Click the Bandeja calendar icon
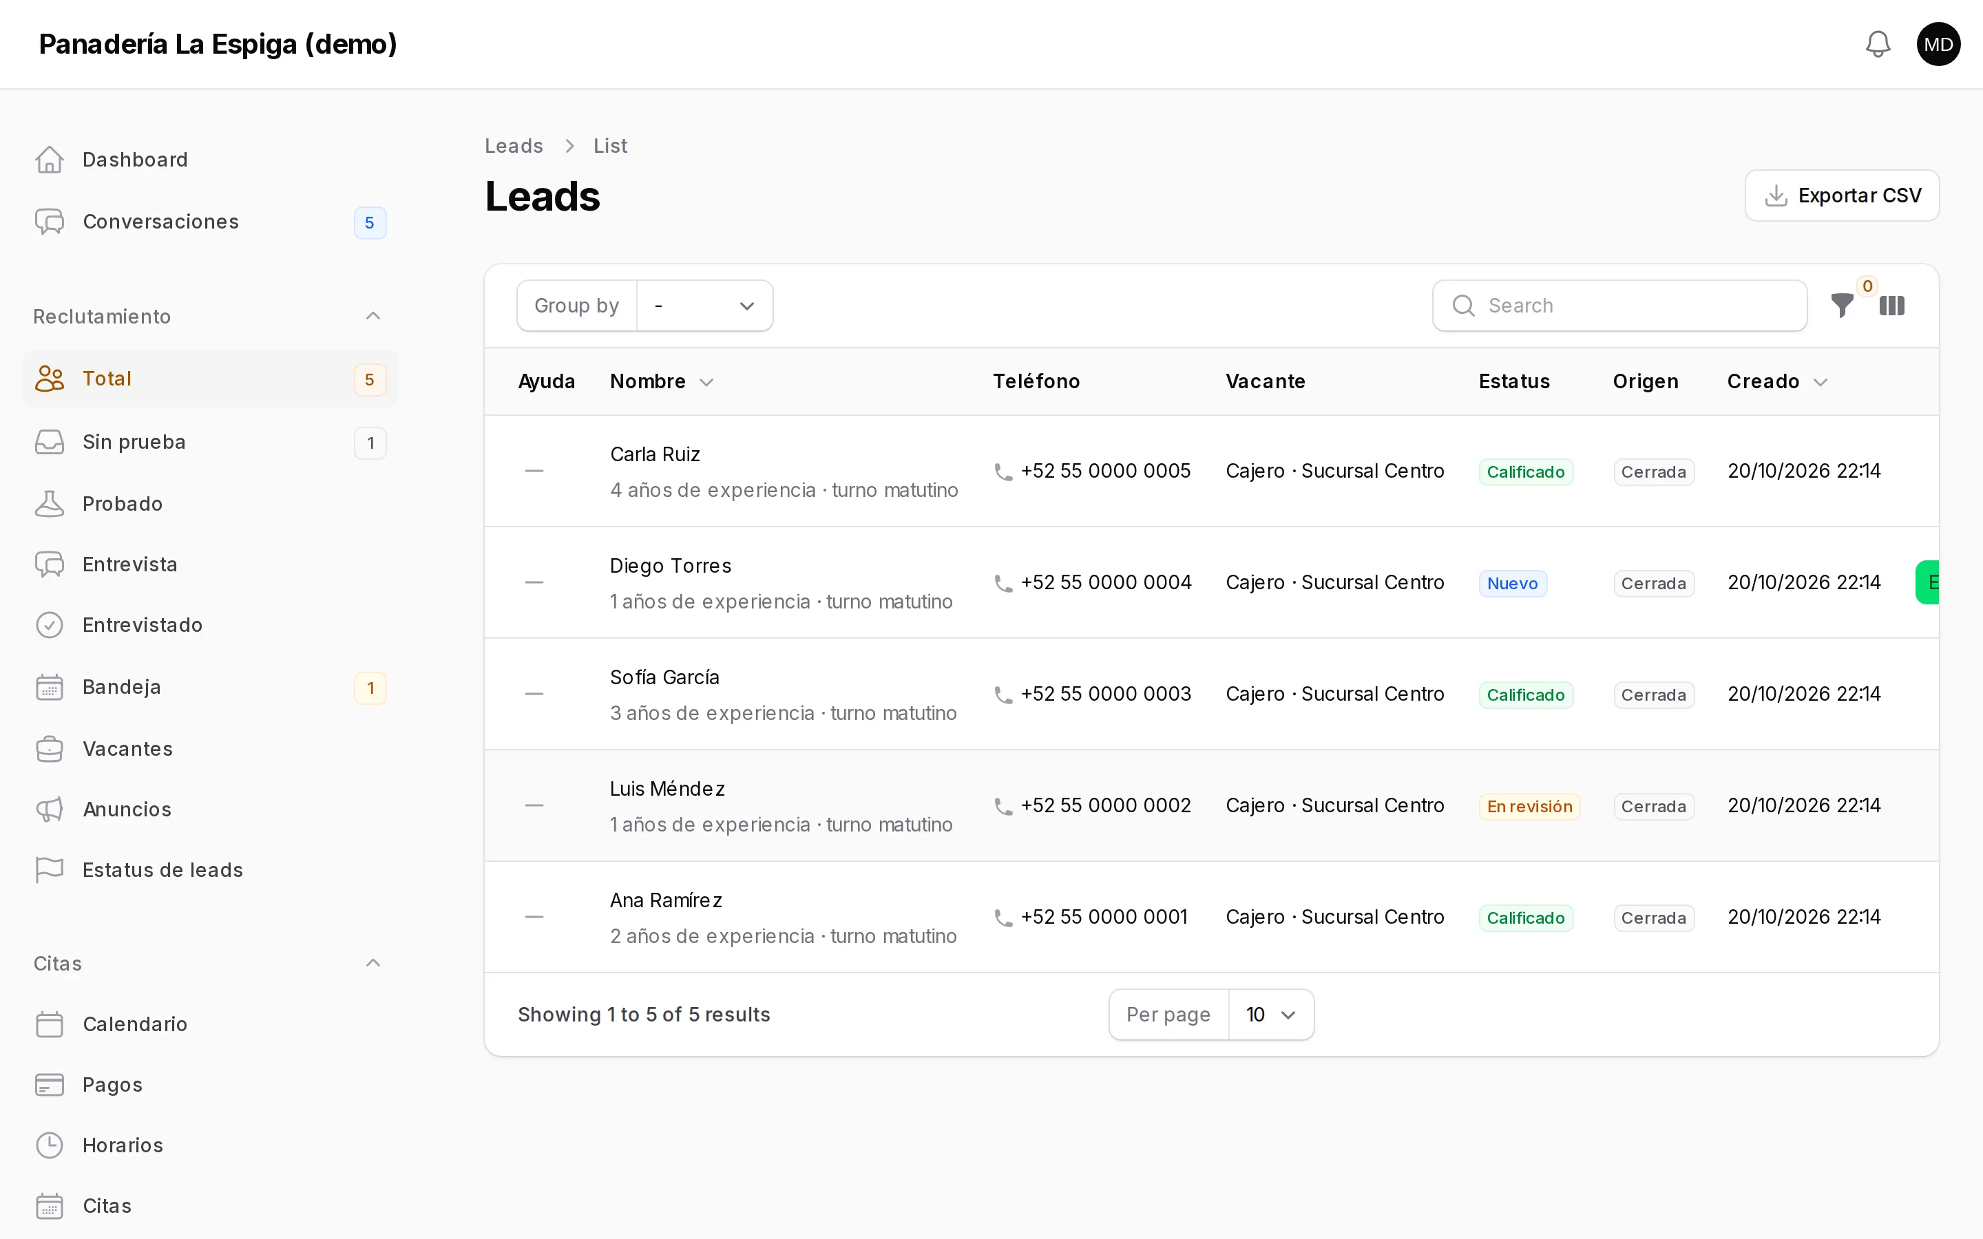 click(x=49, y=688)
